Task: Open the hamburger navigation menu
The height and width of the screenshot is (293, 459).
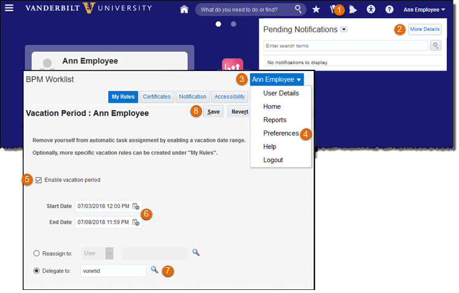Action: (9, 9)
